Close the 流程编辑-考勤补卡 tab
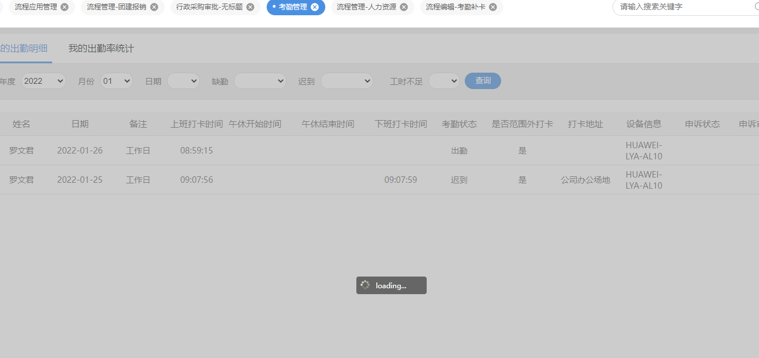Image resolution: width=759 pixels, height=358 pixels. pyautogui.click(x=493, y=7)
